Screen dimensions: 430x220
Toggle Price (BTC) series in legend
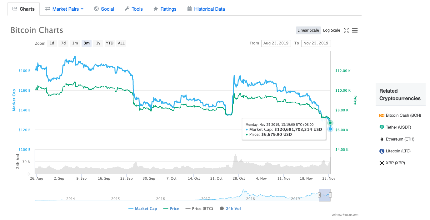199,208
